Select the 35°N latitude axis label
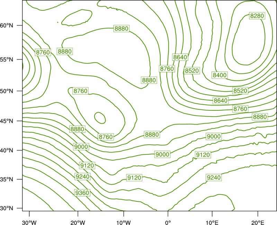277x225 pixels. [7, 179]
